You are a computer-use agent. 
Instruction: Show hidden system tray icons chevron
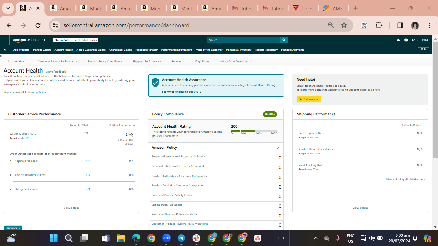(x=316, y=238)
